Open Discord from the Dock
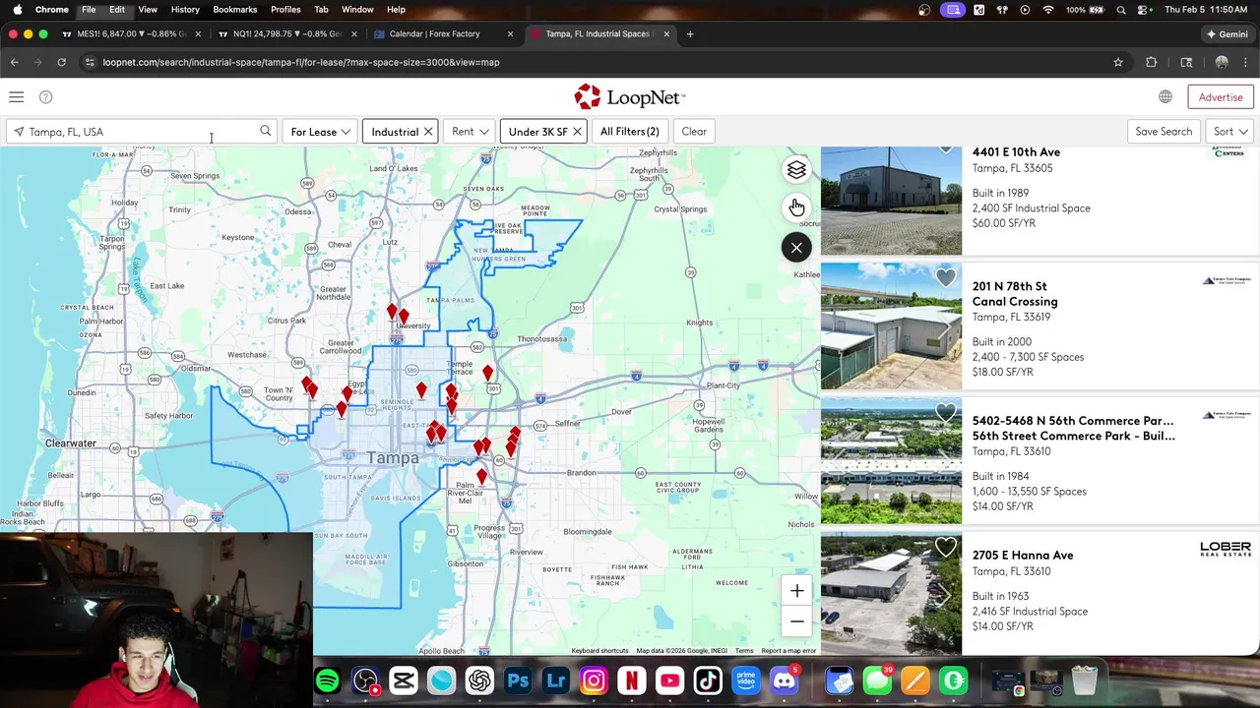The width and height of the screenshot is (1260, 708). coord(785,680)
